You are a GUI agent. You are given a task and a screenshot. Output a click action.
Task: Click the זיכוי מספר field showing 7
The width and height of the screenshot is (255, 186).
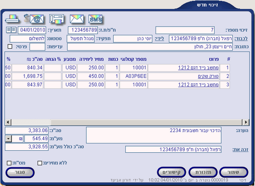pyautogui.click(x=185, y=30)
